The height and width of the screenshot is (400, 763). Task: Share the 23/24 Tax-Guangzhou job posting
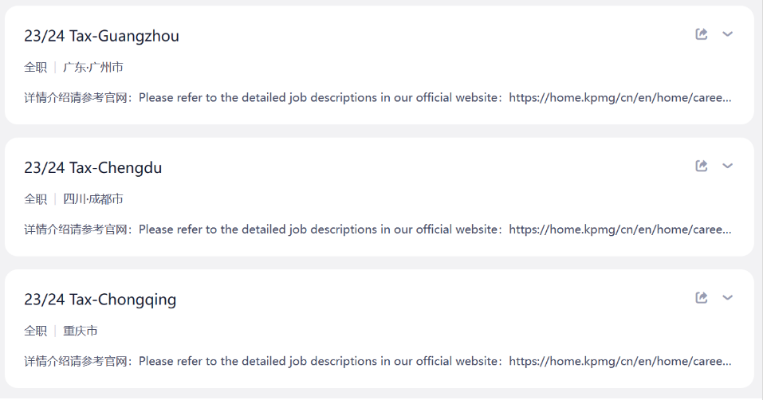tap(701, 34)
